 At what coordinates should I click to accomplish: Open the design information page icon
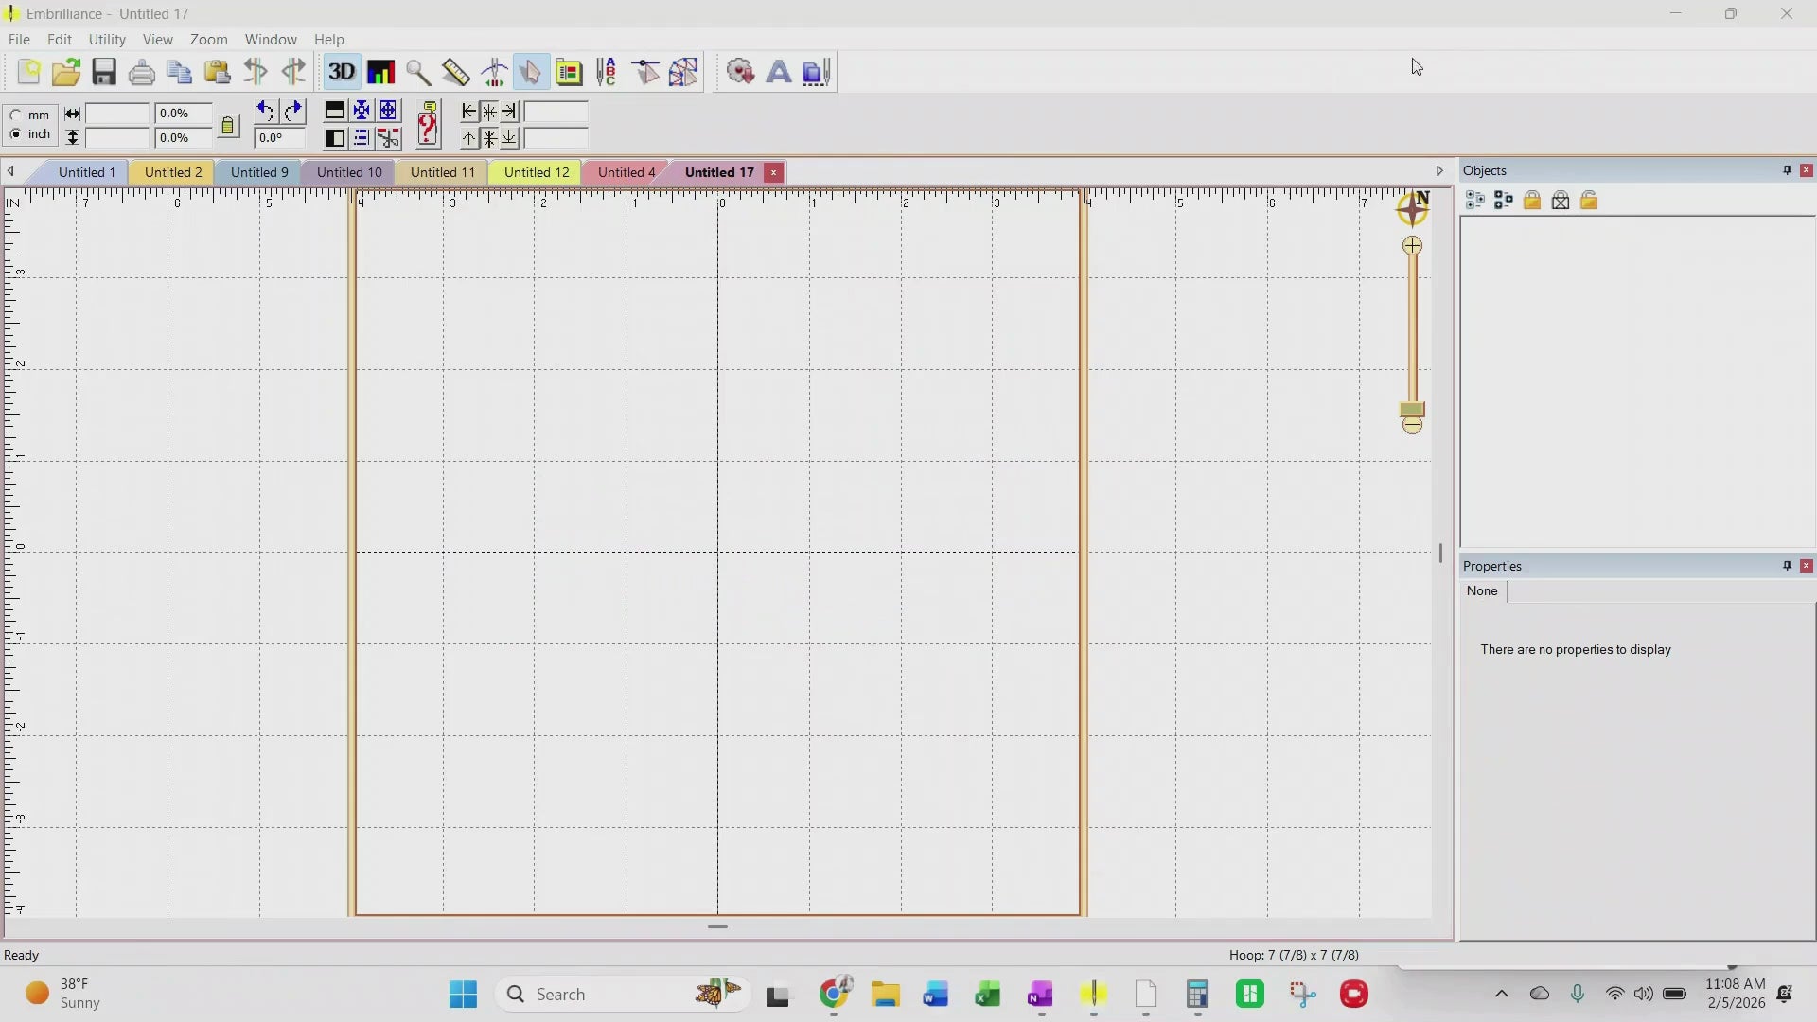[x=569, y=72]
